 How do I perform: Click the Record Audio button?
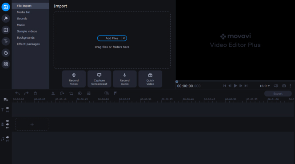click(125, 79)
